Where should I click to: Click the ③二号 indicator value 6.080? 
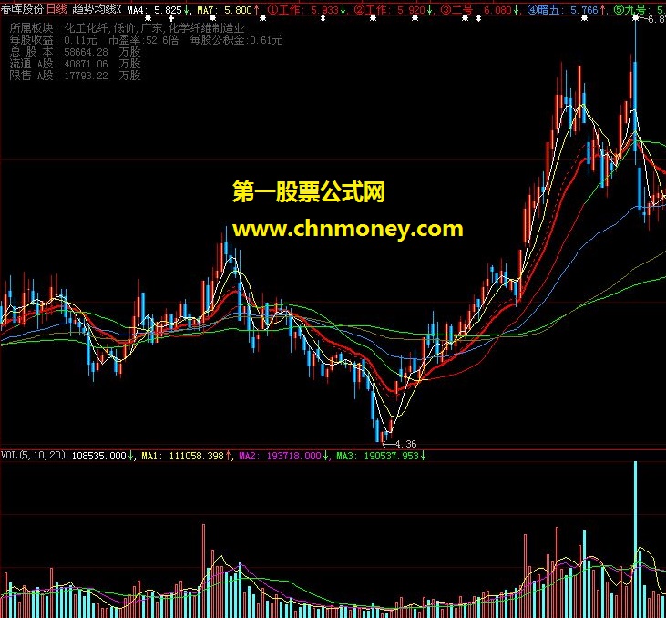(497, 10)
